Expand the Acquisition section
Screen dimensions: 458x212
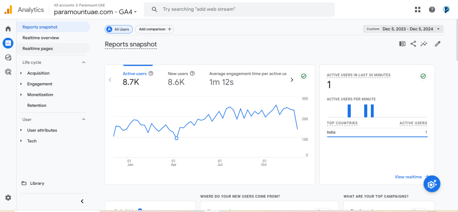38,73
